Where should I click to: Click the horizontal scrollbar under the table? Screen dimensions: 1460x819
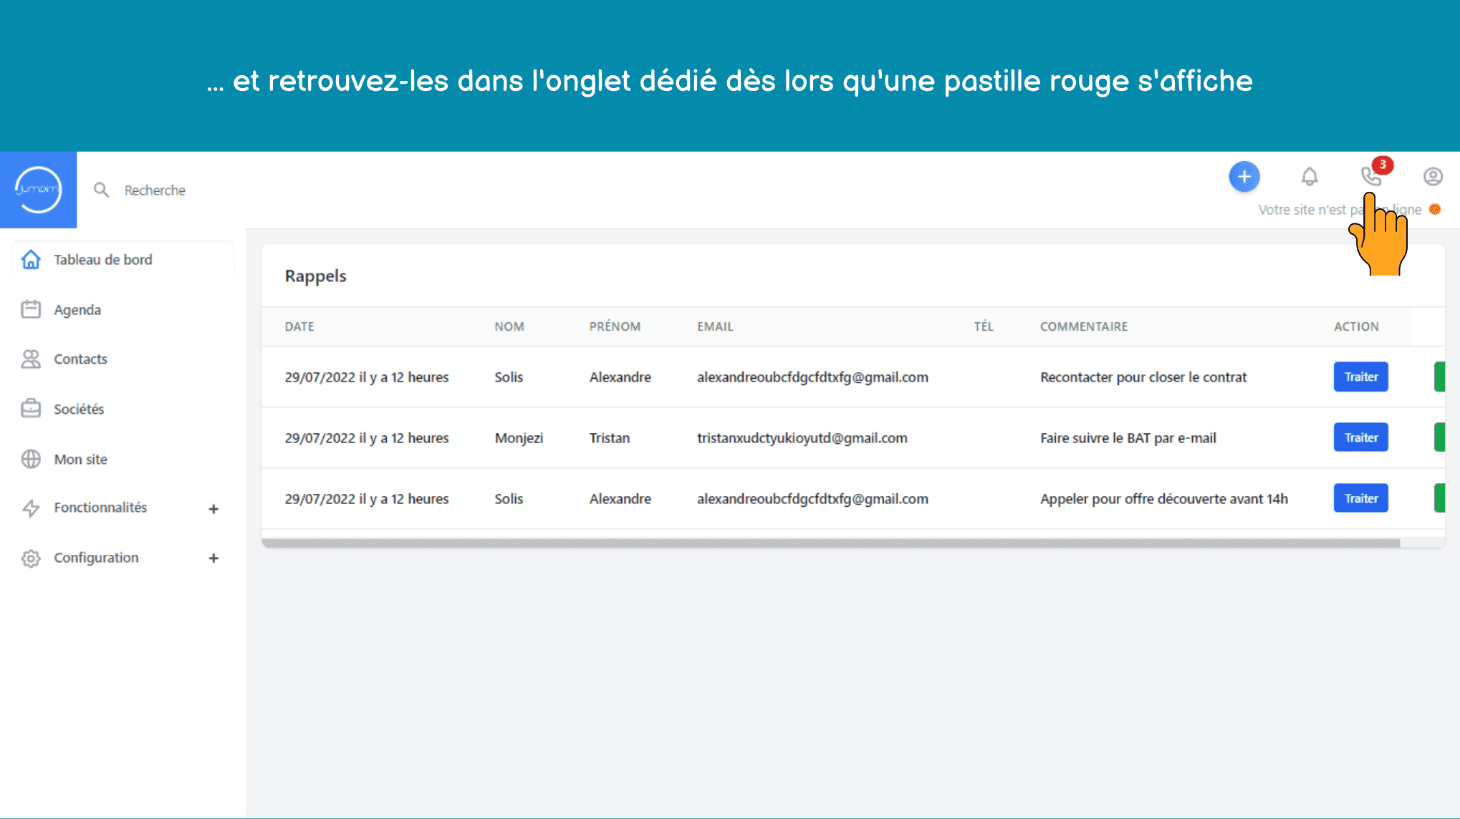click(831, 543)
